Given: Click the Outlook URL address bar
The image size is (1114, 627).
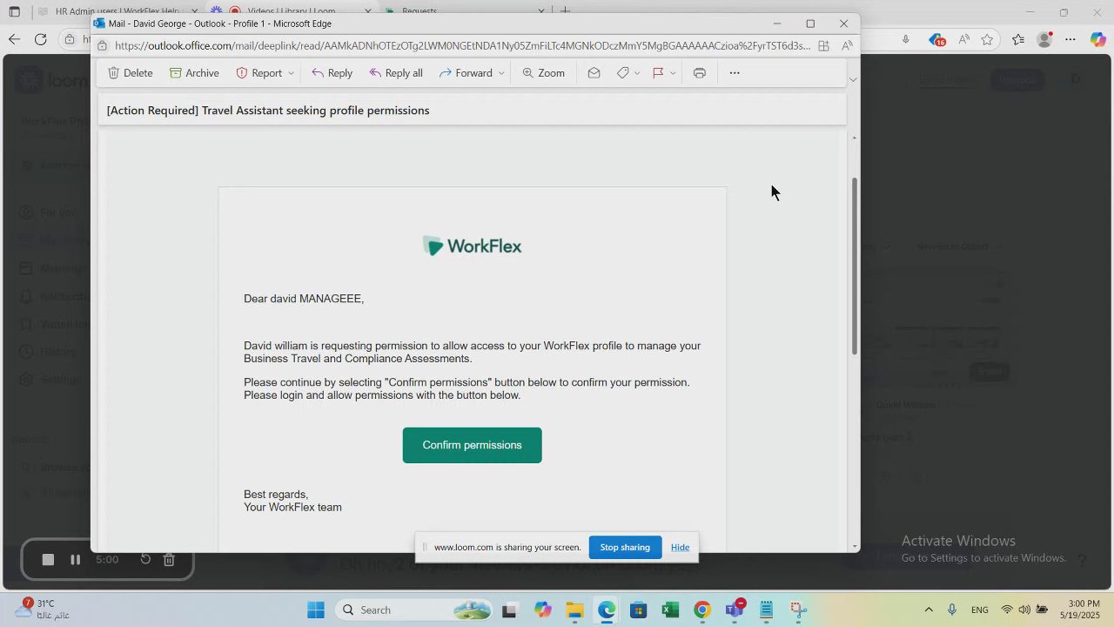Looking at the screenshot, I should tap(462, 46).
